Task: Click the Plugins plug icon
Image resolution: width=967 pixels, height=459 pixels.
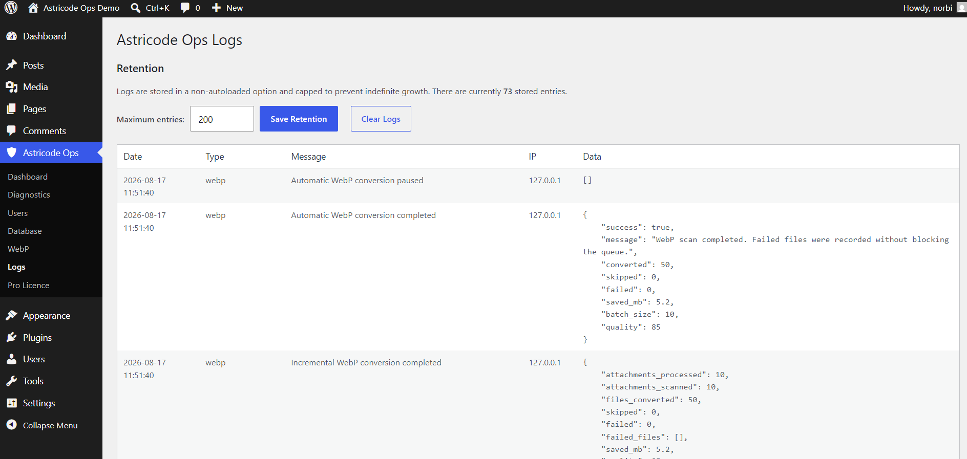Action: [x=11, y=337]
